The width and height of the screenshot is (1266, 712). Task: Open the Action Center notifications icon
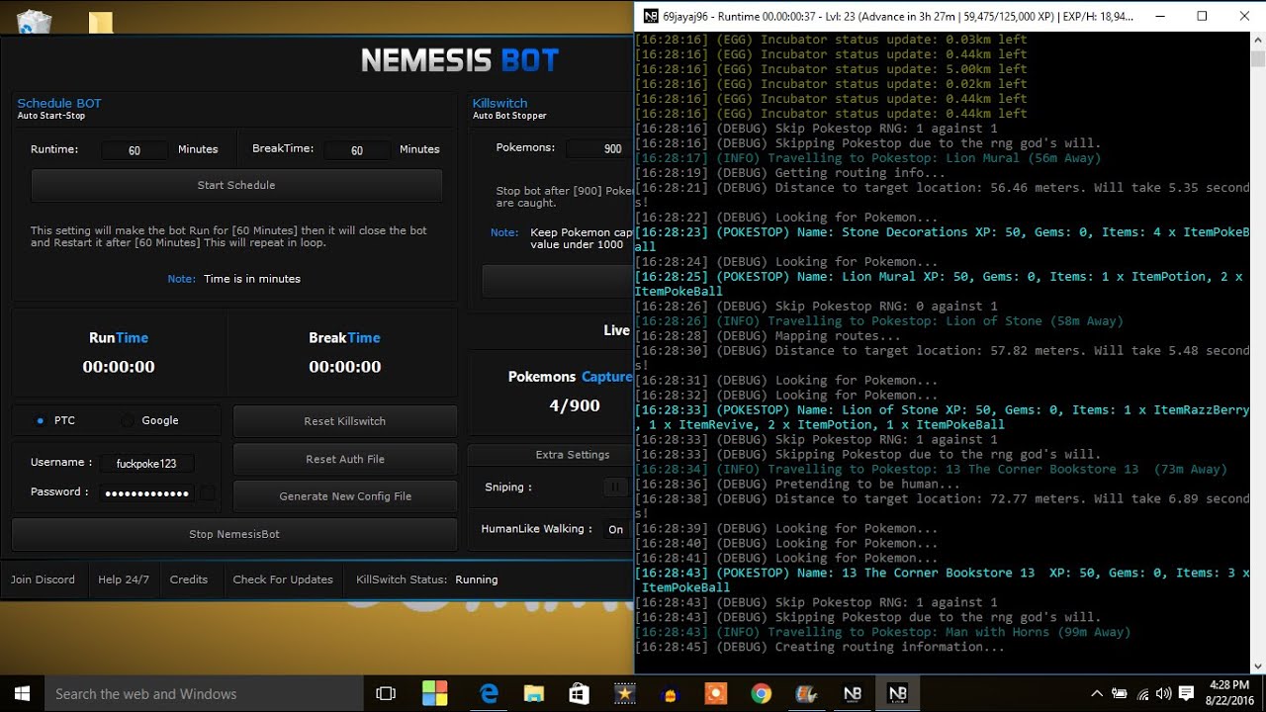(1186, 694)
